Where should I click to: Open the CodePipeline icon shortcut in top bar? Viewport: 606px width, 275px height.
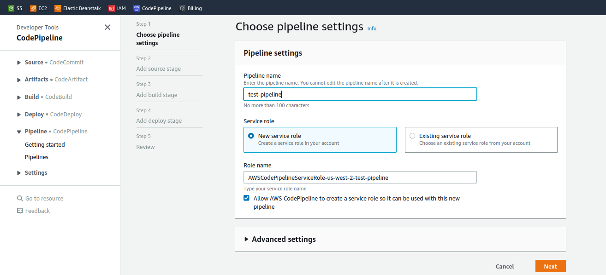pos(137,8)
